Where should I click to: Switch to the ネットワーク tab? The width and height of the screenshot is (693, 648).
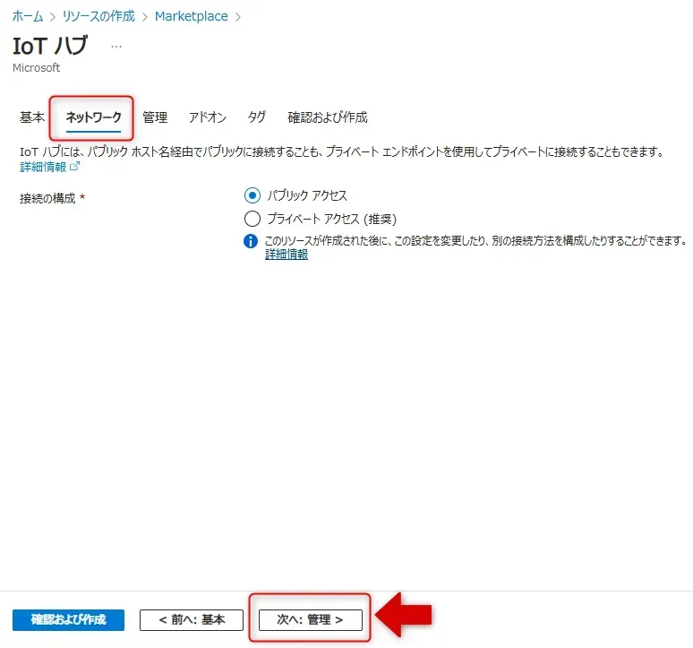[x=93, y=117]
